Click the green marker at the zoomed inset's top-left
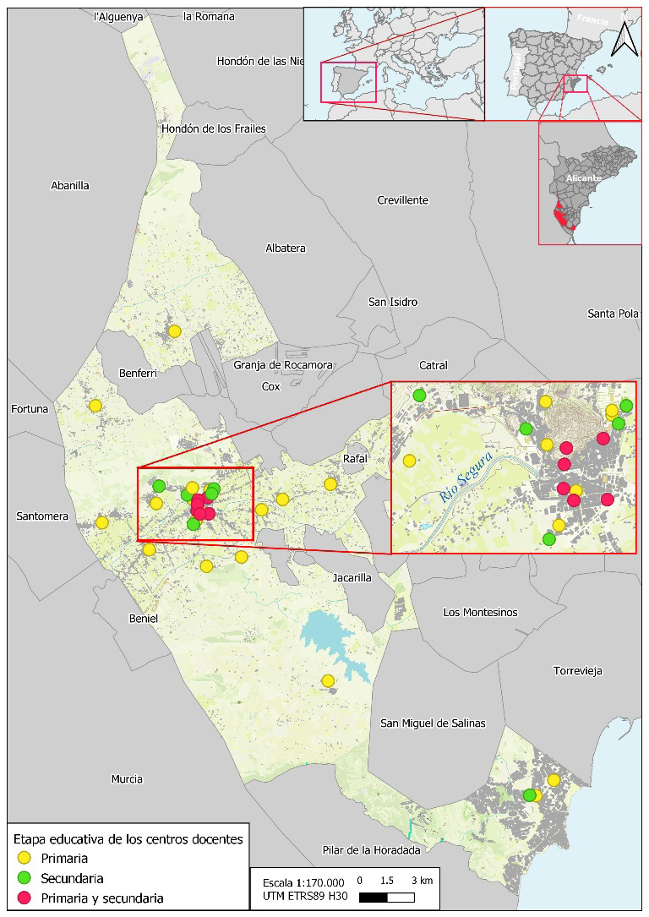The image size is (649, 917). 419,395
